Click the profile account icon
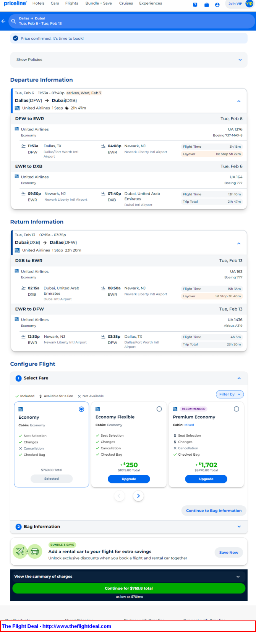Viewport: 256px width, 632px height. click(217, 5)
